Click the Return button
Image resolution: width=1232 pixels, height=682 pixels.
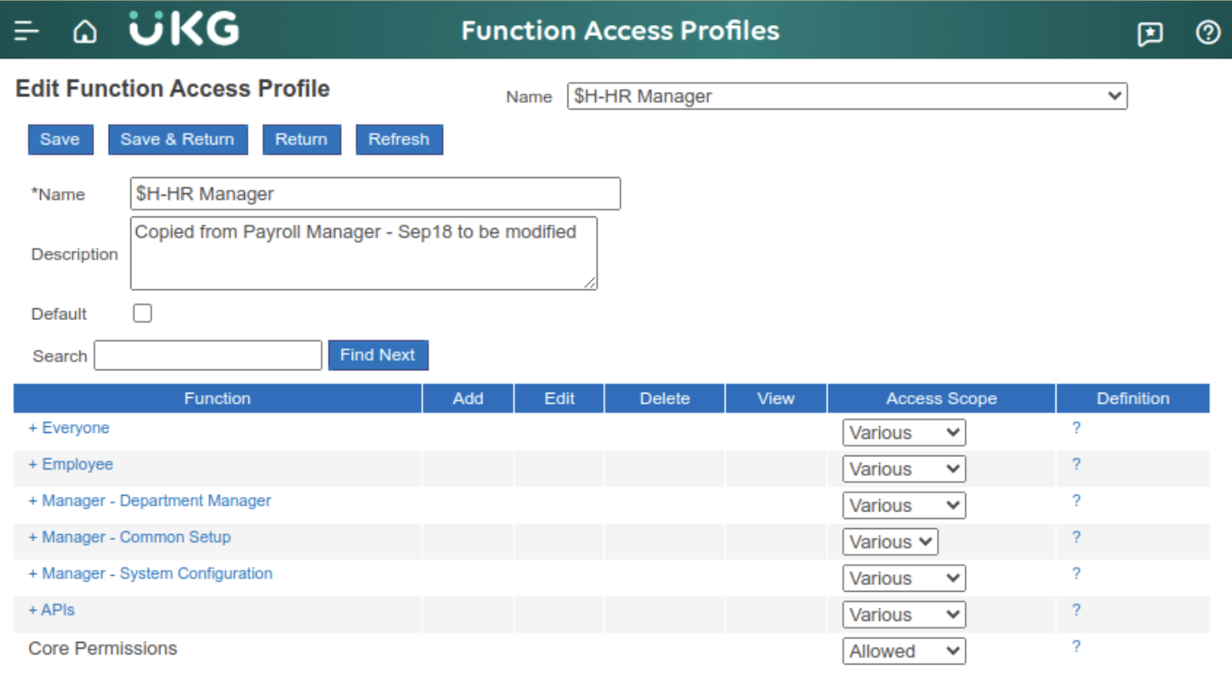tap(302, 140)
